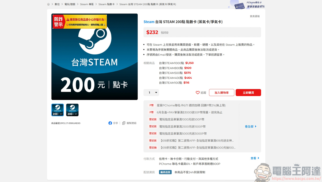Click the $232 red price
The height and width of the screenshot is (182, 322).
pyautogui.click(x=152, y=32)
